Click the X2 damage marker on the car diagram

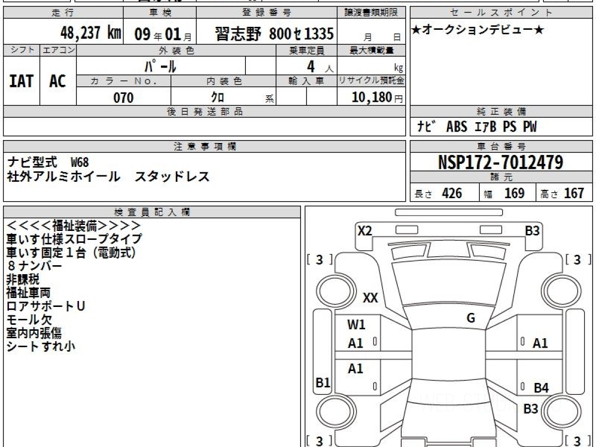tap(365, 230)
